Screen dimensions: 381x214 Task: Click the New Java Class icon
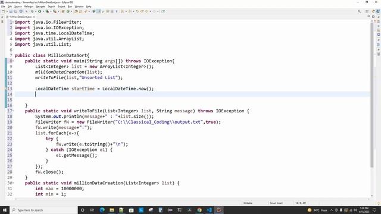pos(68,11)
